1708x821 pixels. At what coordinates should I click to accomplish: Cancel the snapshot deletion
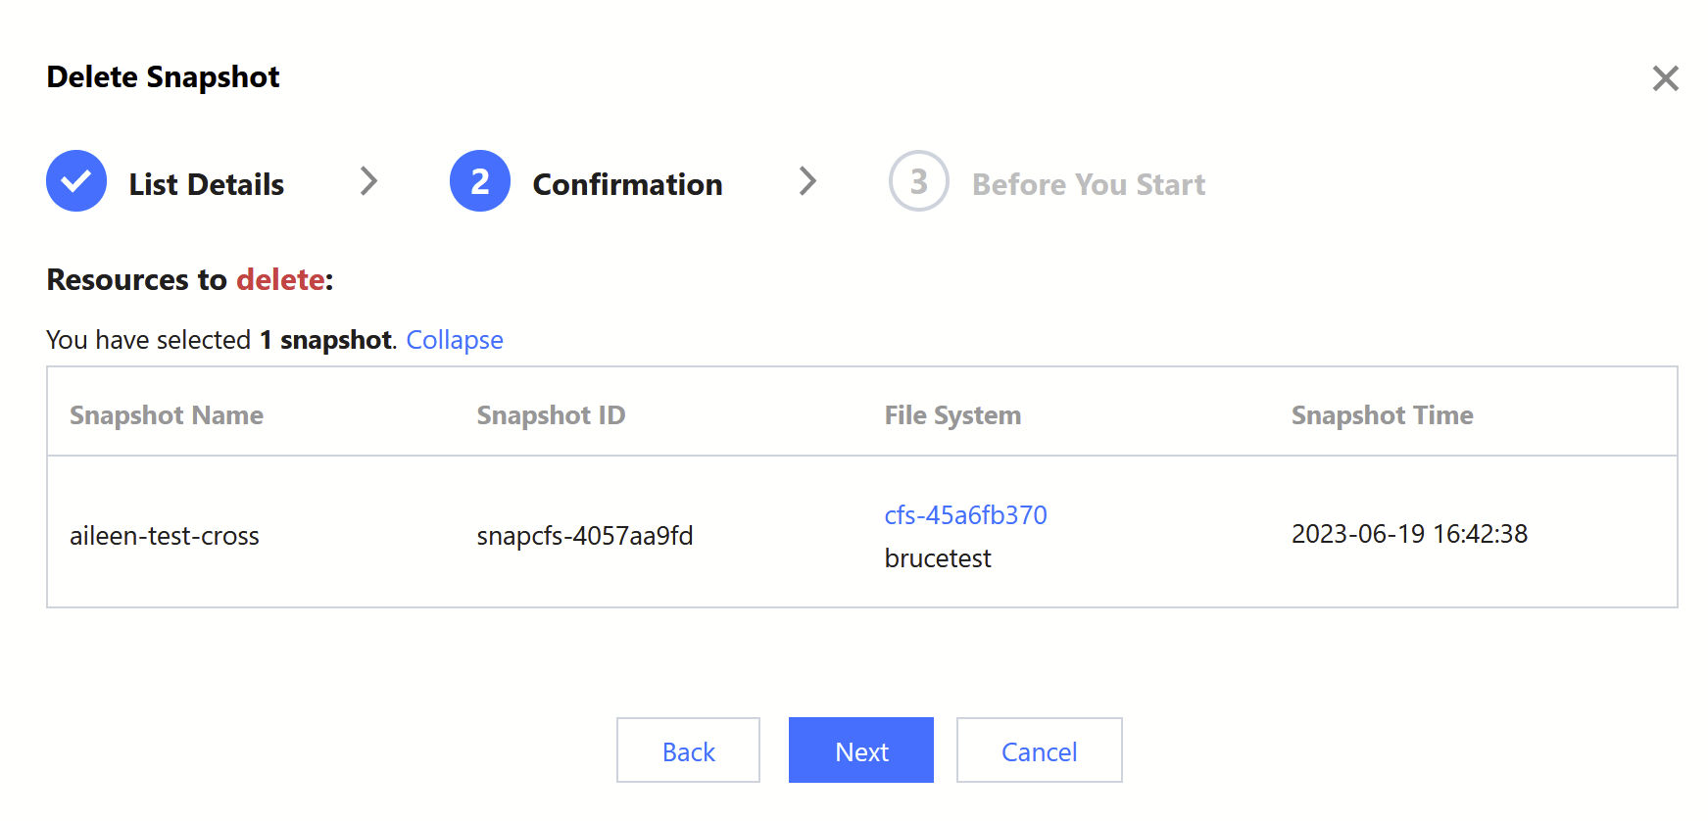click(1039, 750)
